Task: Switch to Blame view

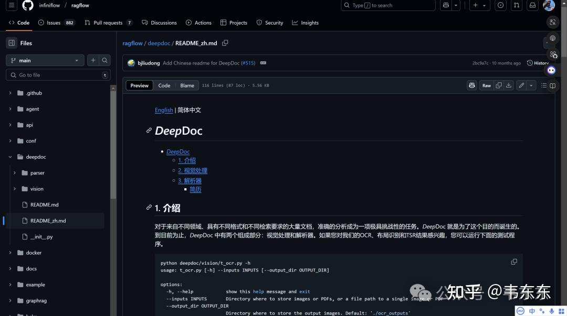Action: [x=187, y=85]
